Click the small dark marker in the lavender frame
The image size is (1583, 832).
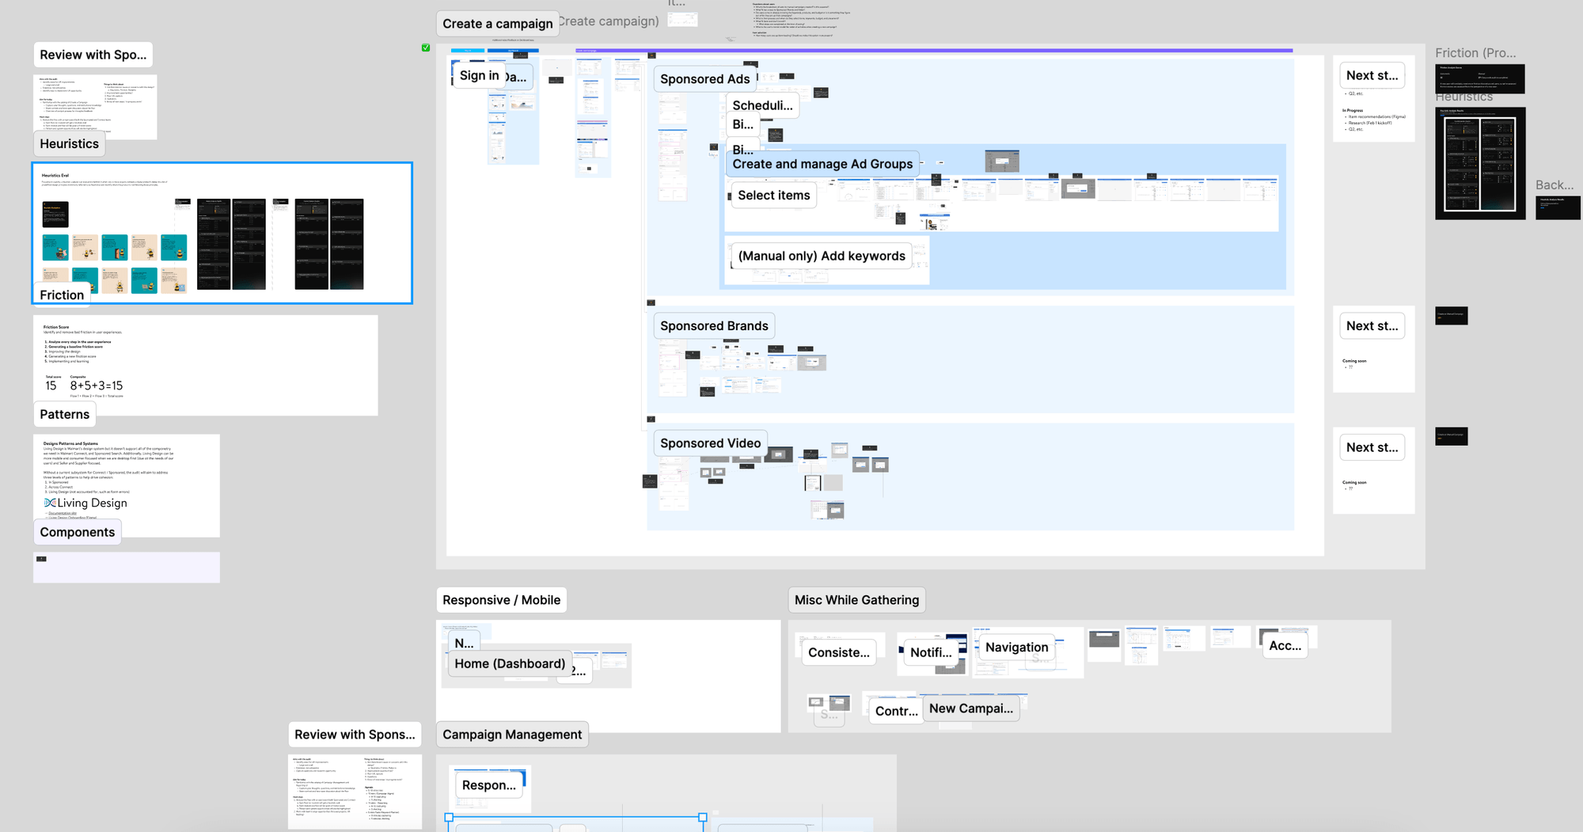41,559
